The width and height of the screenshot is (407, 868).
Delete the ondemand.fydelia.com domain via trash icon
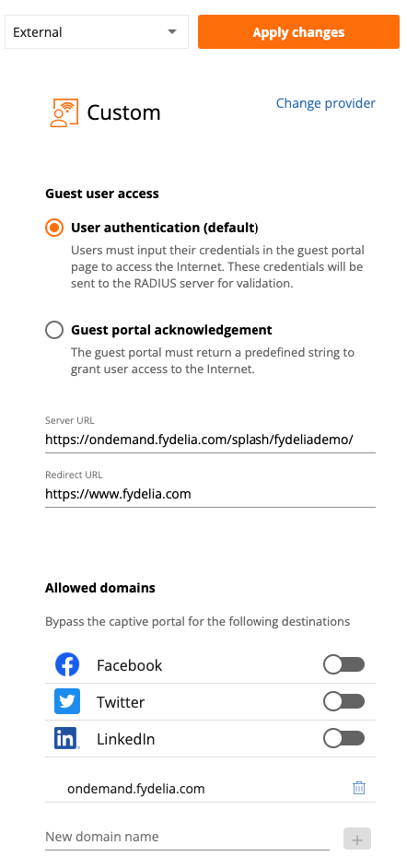pyautogui.click(x=359, y=788)
